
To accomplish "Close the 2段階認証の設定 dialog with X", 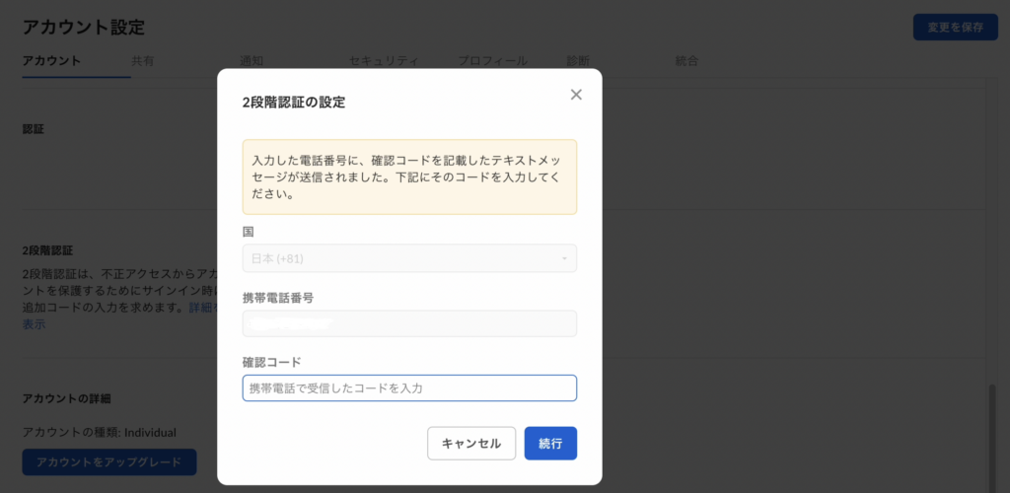I will (x=576, y=95).
